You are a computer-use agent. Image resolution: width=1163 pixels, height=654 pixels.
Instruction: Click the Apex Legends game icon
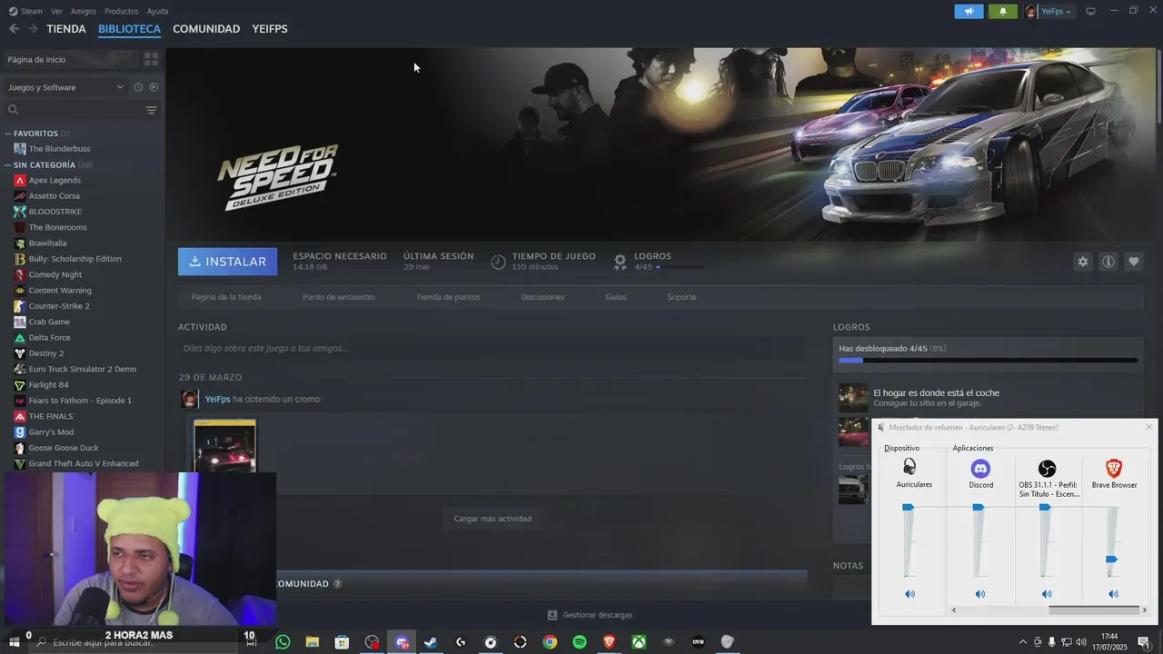(x=20, y=180)
